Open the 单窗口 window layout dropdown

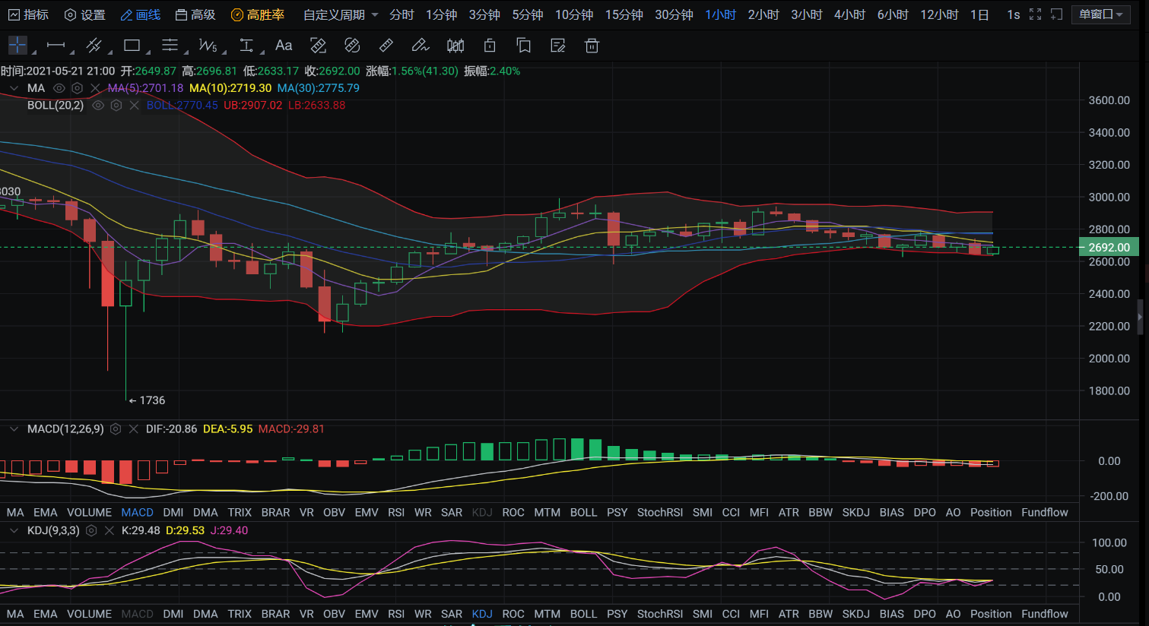(x=1100, y=14)
